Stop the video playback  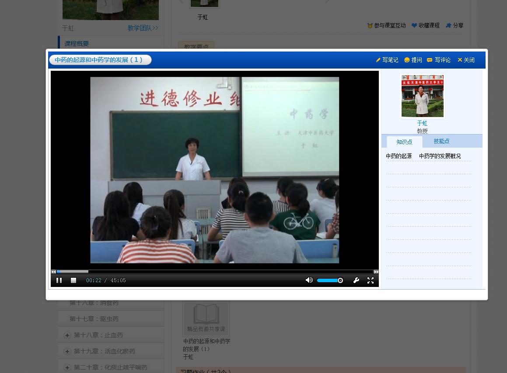click(x=73, y=280)
